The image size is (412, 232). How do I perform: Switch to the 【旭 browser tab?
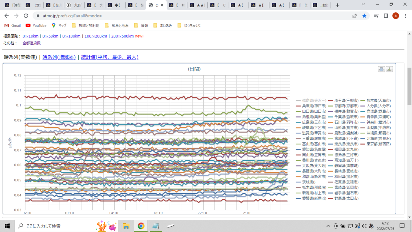(x=53, y=5)
